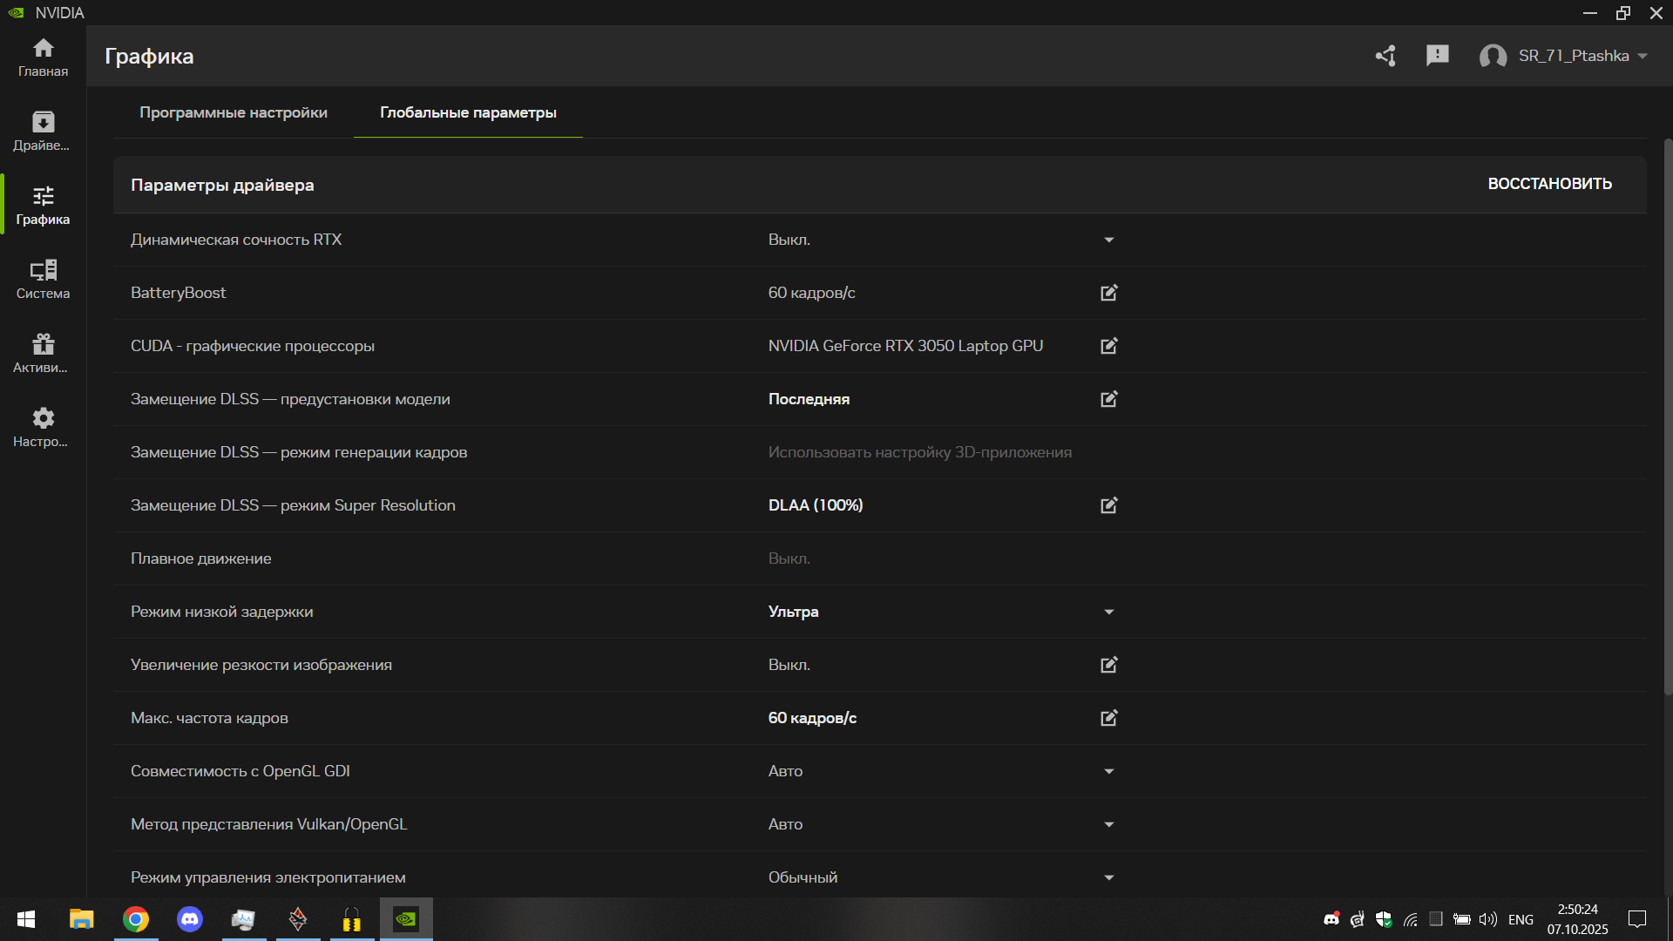
Task: Edit CUDA graphics processors setting
Action: coord(1108,346)
